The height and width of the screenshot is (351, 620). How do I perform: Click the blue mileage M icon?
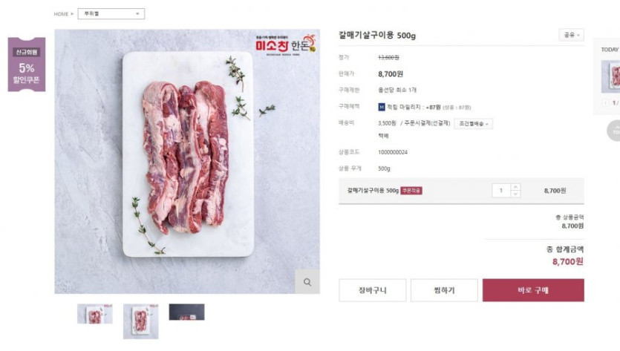[382, 107]
